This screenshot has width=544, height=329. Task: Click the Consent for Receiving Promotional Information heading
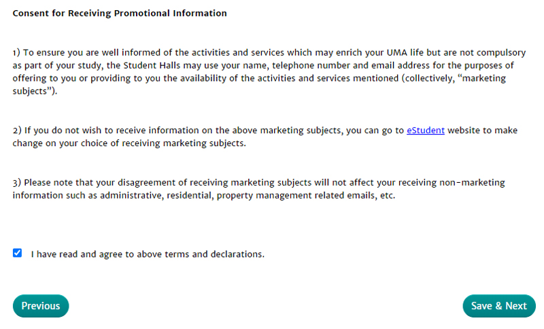[x=120, y=14]
